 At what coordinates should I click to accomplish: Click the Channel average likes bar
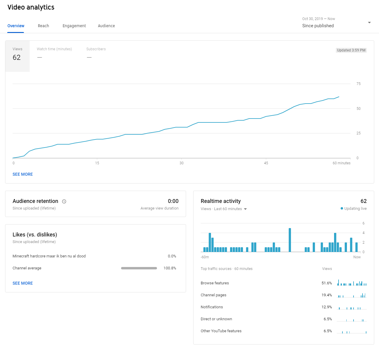click(139, 268)
